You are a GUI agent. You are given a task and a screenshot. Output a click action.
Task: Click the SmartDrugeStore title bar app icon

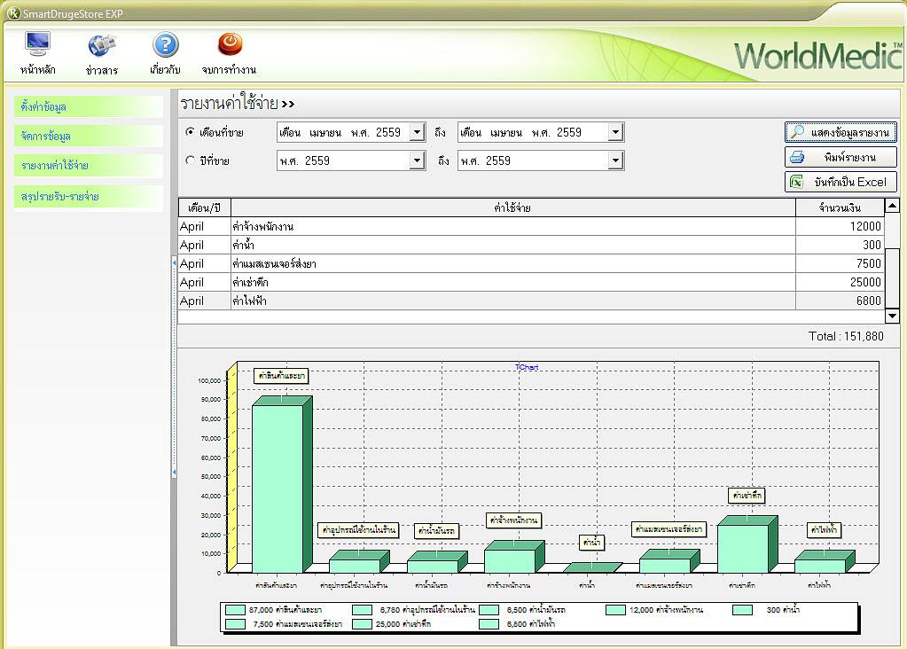(12, 12)
